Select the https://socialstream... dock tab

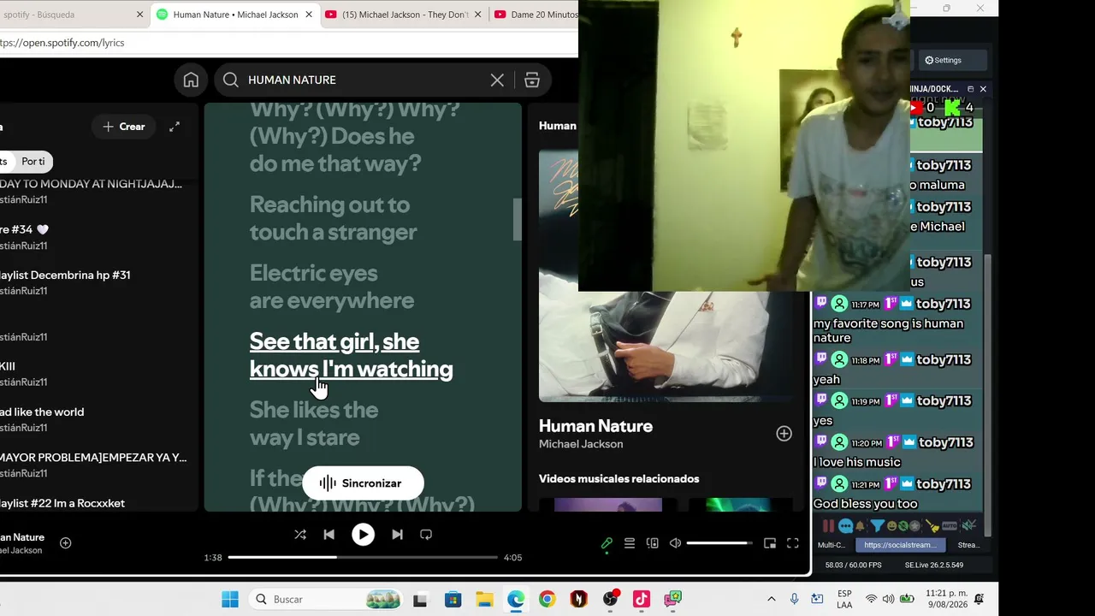(899, 545)
